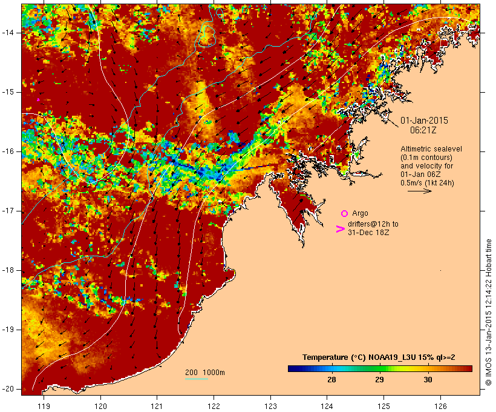Click the IMOS copyright timestamp text
Image resolution: width=496 pixels, height=412 pixels.
[x=488, y=312]
